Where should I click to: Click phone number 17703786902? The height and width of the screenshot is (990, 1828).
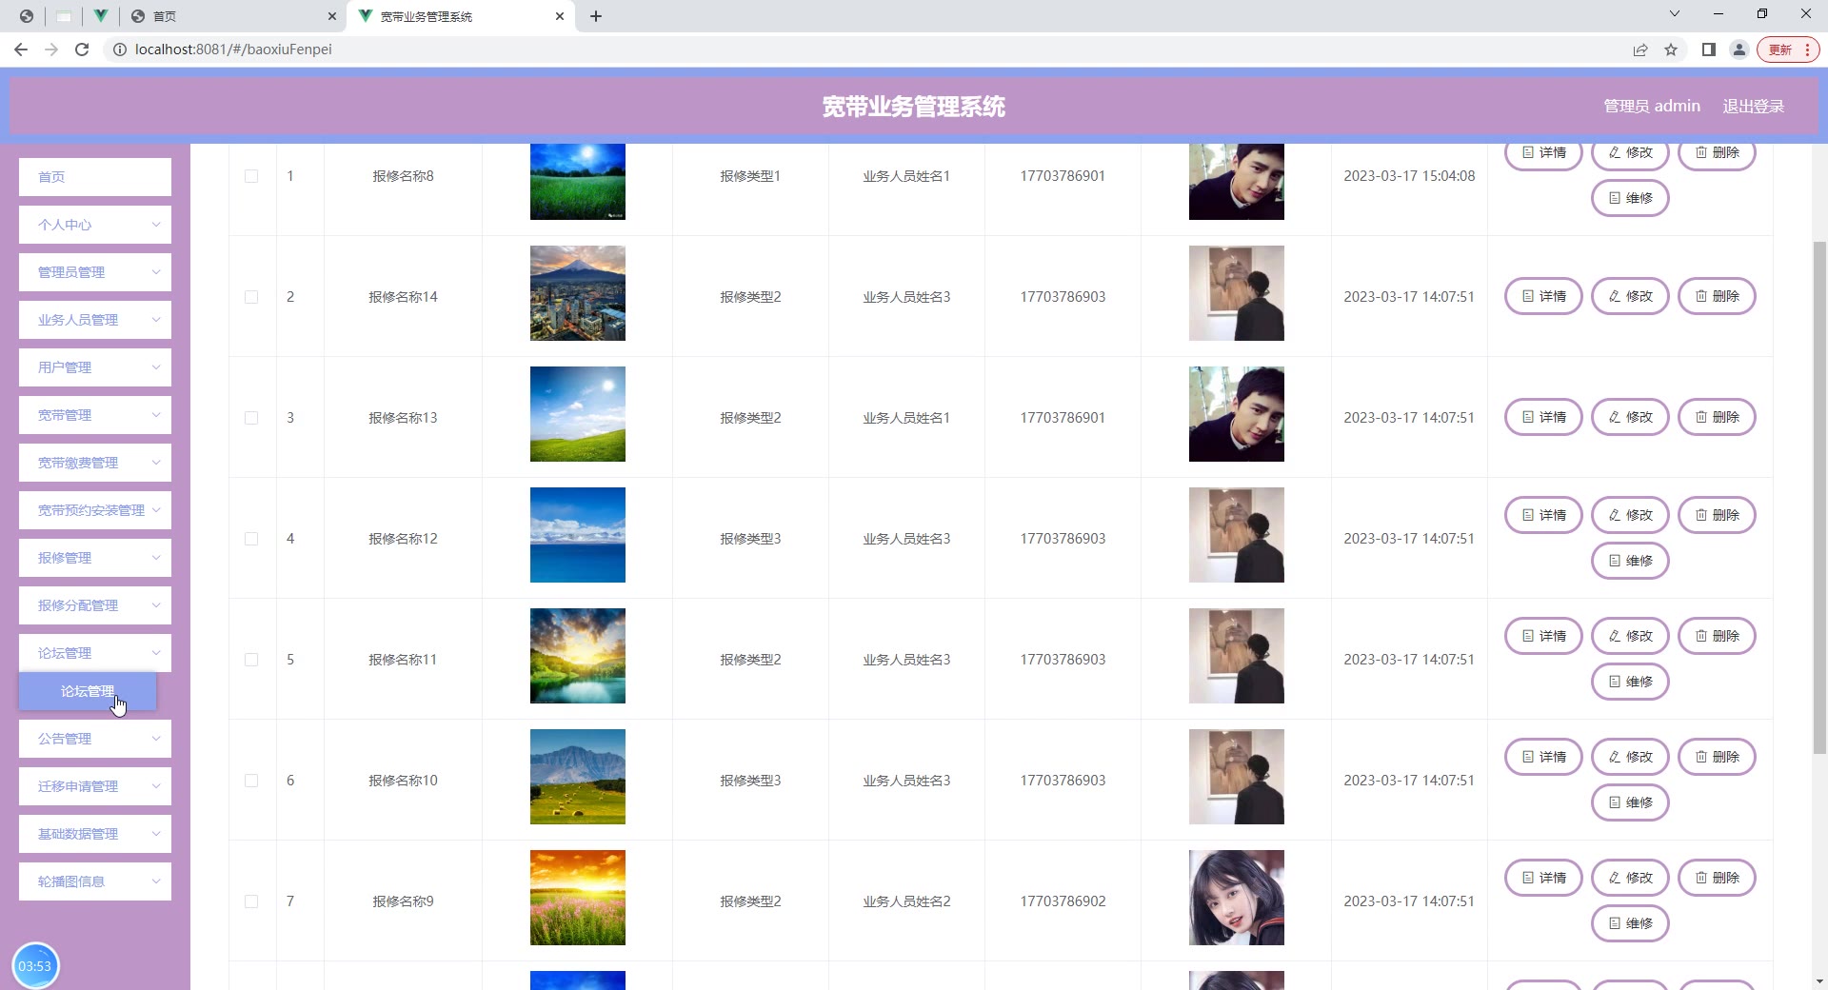1063,901
